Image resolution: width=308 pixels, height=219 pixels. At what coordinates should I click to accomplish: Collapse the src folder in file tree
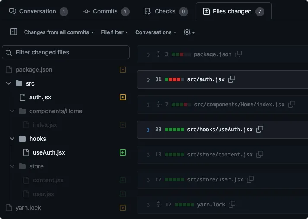(9, 83)
